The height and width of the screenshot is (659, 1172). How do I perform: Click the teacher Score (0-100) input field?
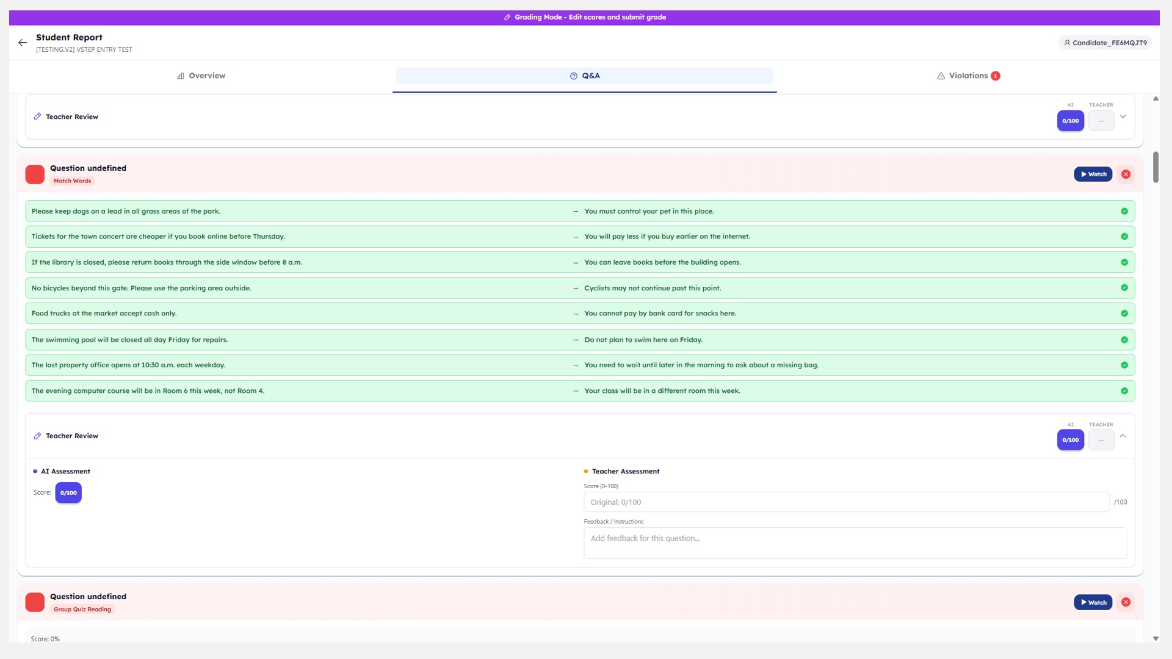846,502
